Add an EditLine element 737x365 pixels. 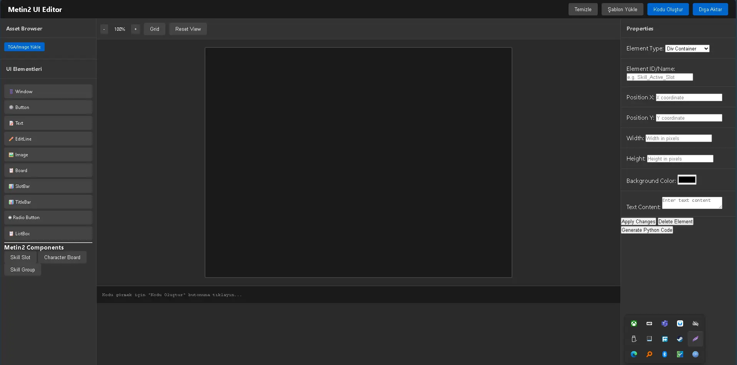[48, 139]
